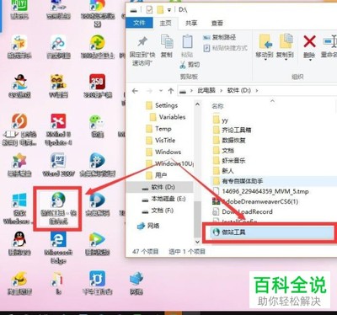Click the New folder icon in title bar

pyautogui.click(x=160, y=10)
